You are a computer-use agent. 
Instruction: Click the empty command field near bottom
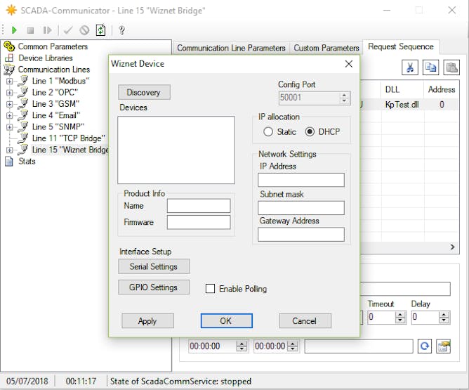(x=359, y=346)
